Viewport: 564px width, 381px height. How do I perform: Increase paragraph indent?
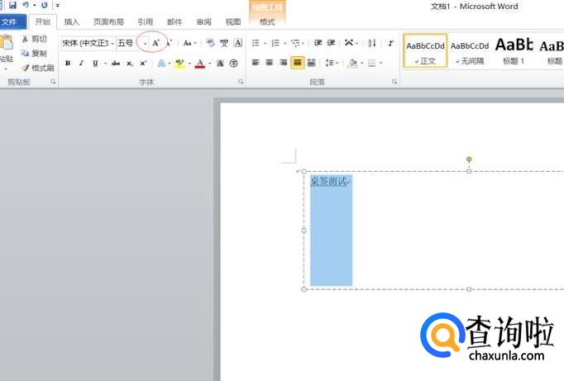click(332, 43)
